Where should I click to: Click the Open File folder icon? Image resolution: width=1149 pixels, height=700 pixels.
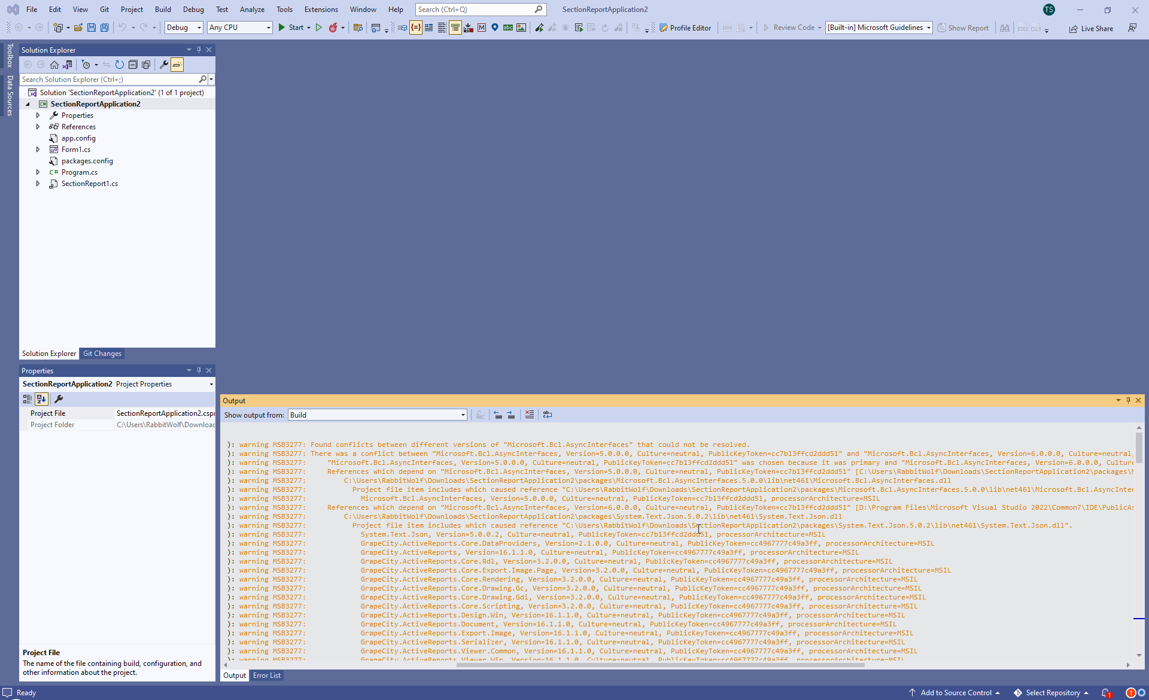pos(78,28)
